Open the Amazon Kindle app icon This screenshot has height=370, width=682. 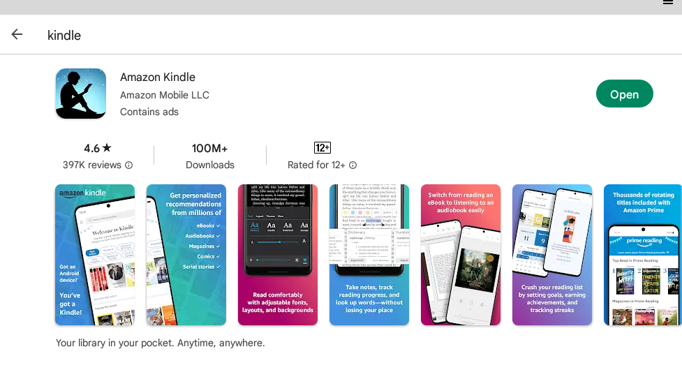pos(81,94)
